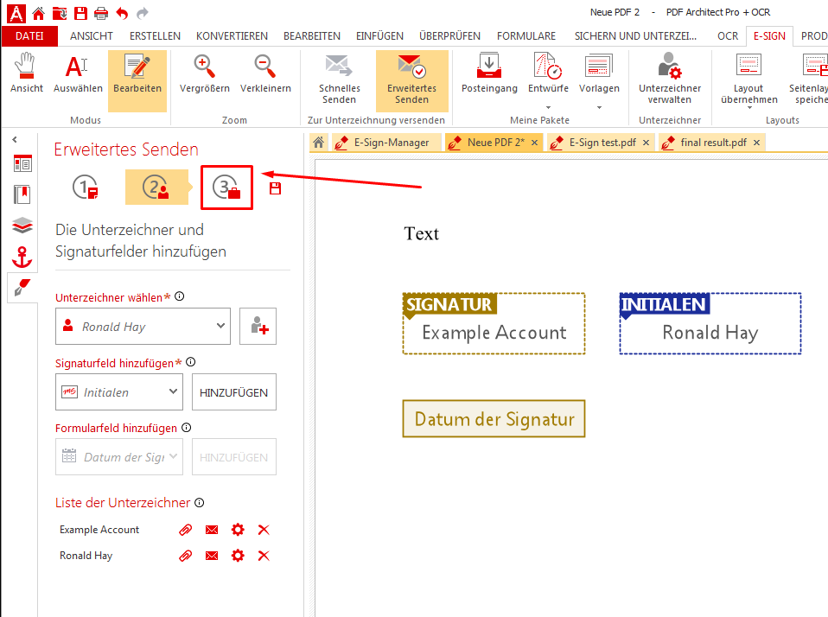This screenshot has height=617, width=828.
Task: Expand the Vorlagen templates dropdown
Action: (599, 80)
